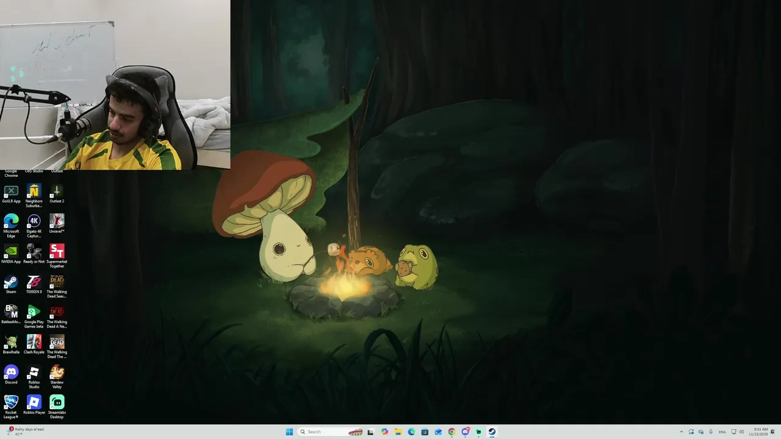Select the Elgato 4K Capture icon

(34, 227)
